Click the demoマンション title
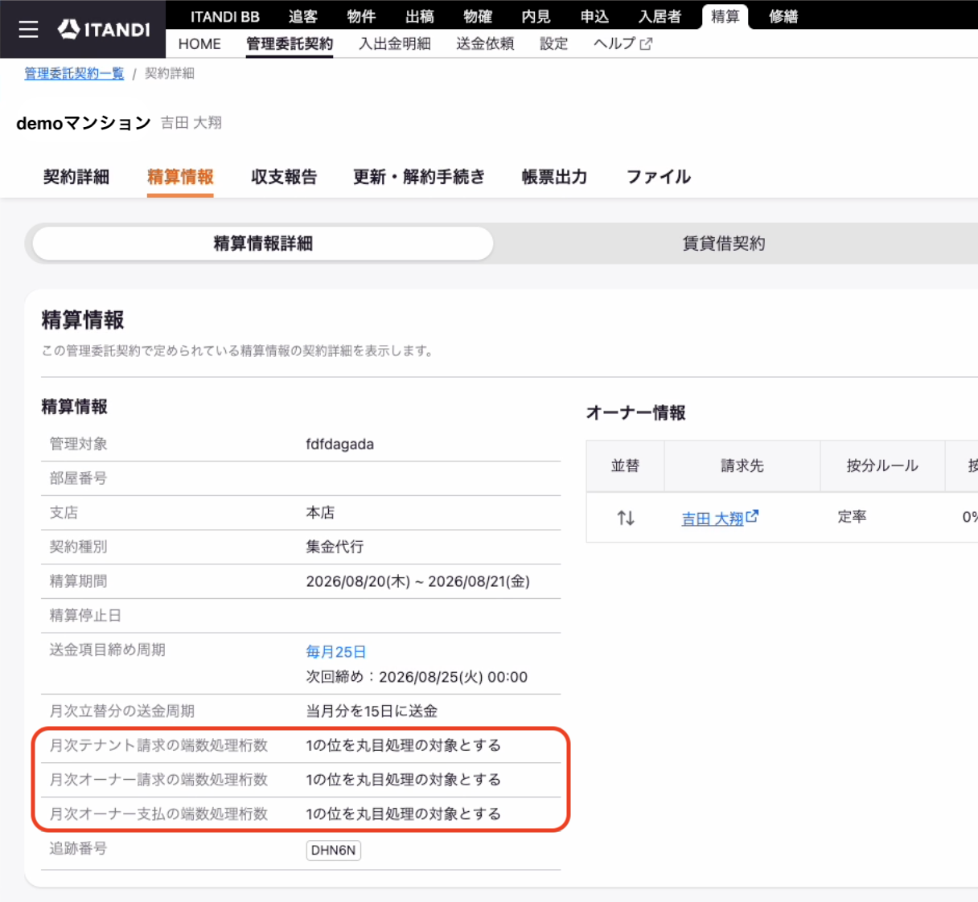Image resolution: width=978 pixels, height=902 pixels. (x=84, y=123)
